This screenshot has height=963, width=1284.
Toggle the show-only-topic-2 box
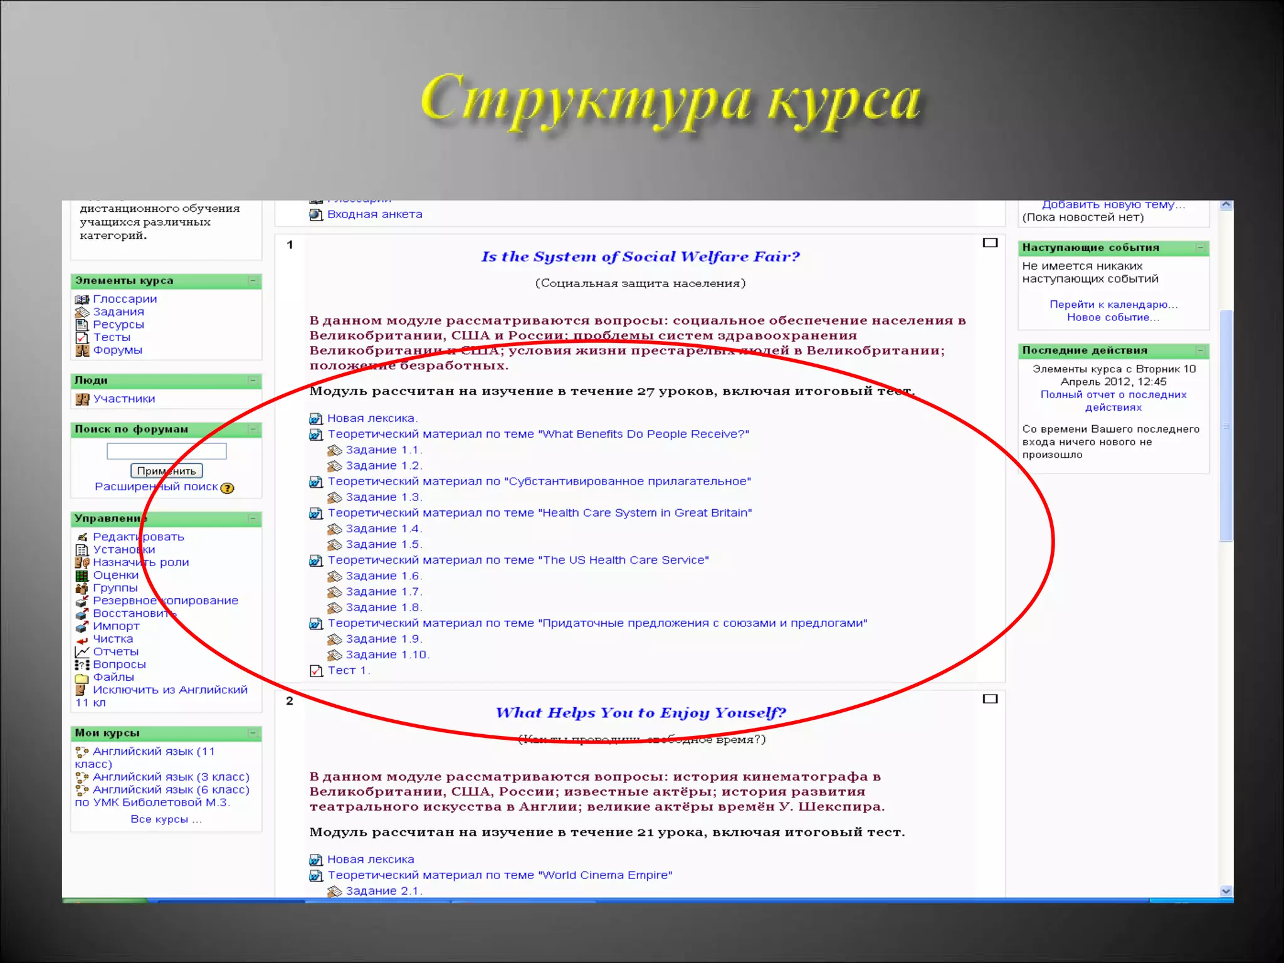pos(990,699)
